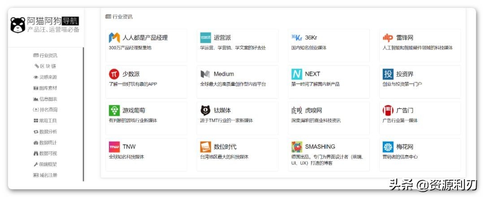The image size is (484, 197).
Task: Go to 图库素材 sidebar section
Action: (x=46, y=88)
